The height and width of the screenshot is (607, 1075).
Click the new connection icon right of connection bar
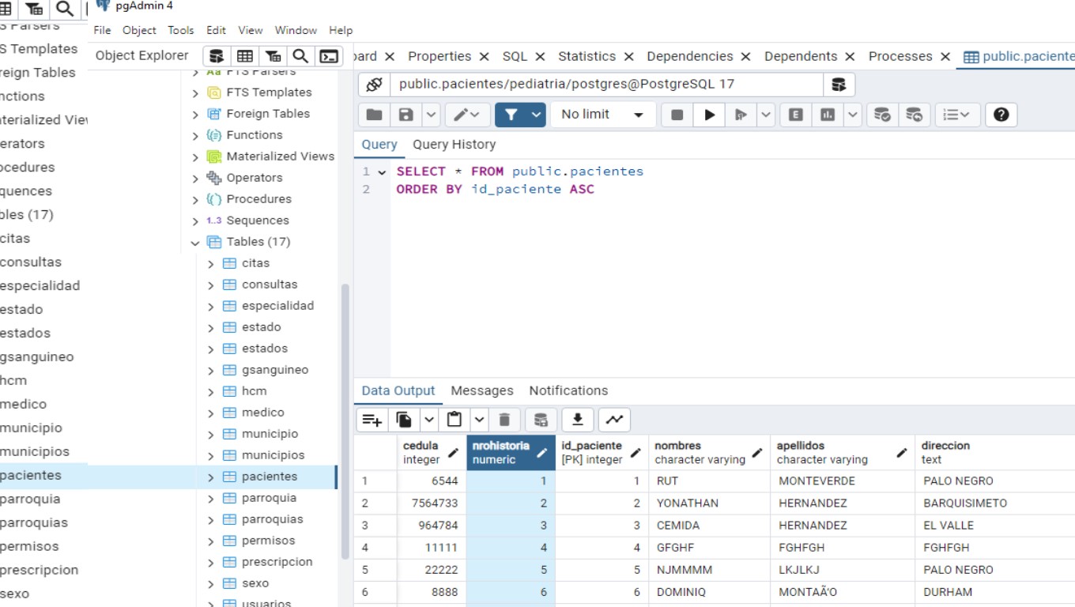point(839,84)
